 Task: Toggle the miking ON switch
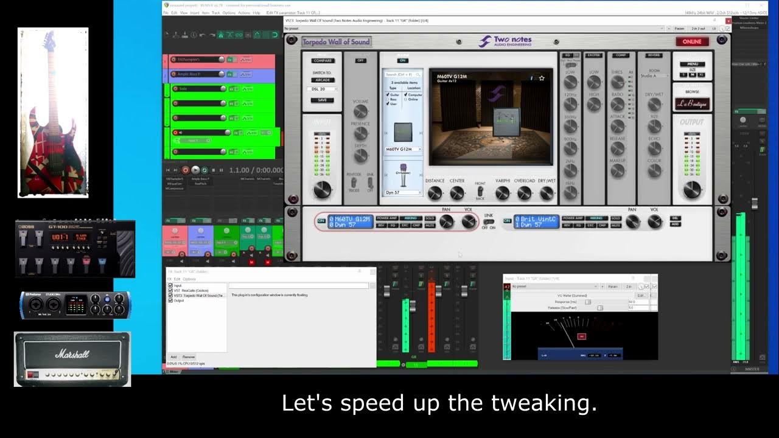coord(402,60)
